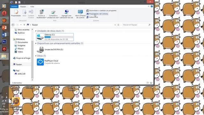
Task: Open Propiedades del sistema
Action: tap(97, 14)
